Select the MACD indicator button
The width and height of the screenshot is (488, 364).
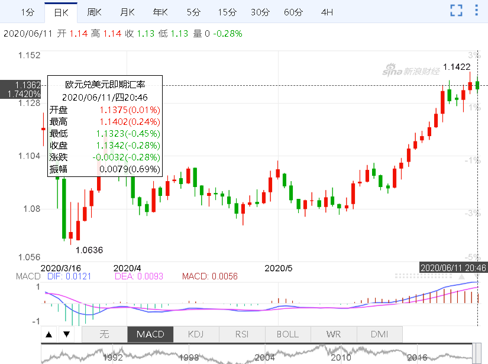click(150, 334)
